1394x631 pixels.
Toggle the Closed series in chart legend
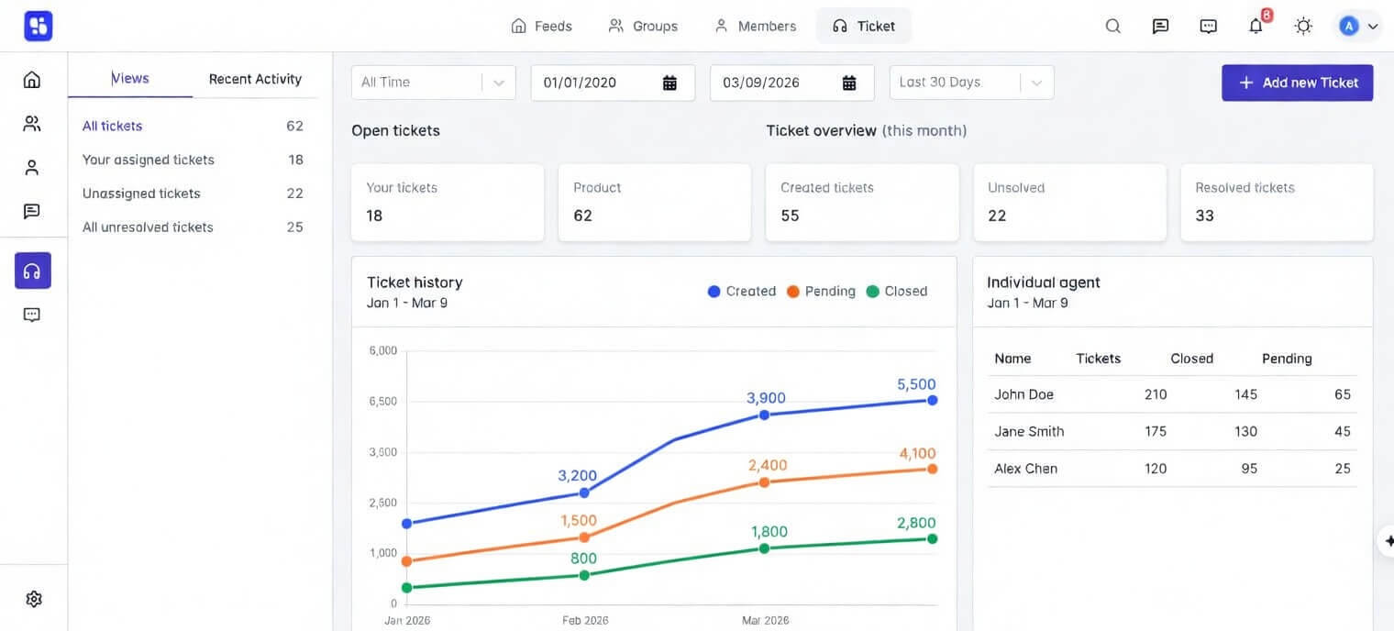(x=897, y=292)
